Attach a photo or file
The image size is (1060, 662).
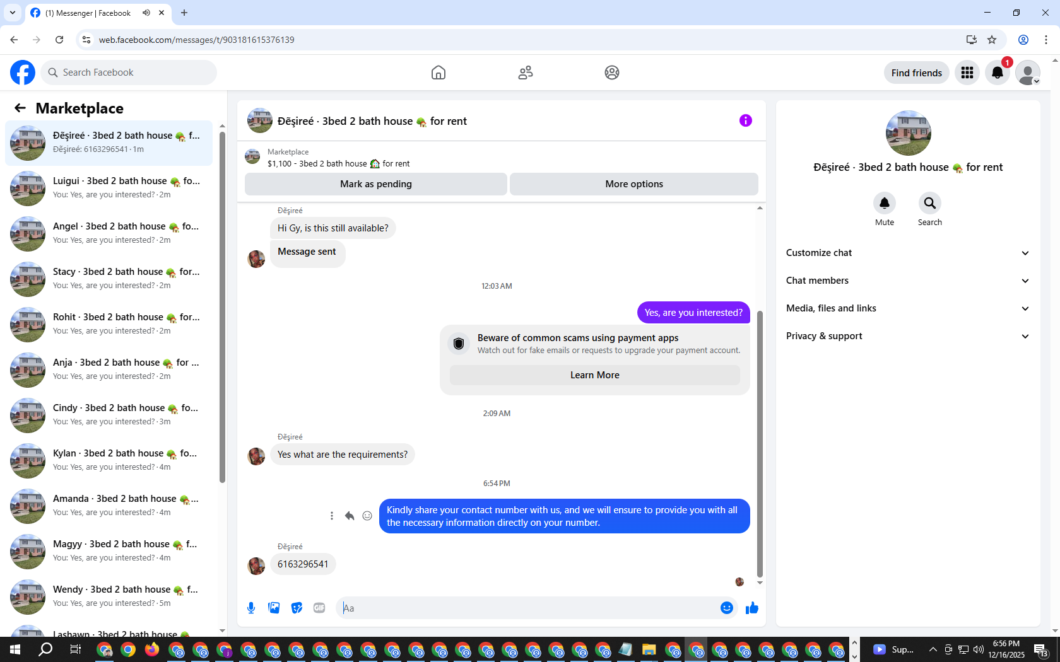point(274,608)
